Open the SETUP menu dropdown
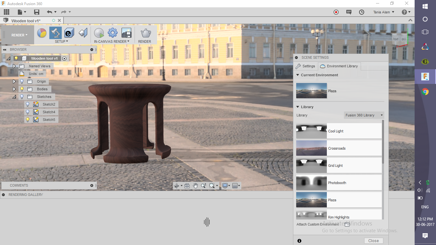 click(x=62, y=41)
